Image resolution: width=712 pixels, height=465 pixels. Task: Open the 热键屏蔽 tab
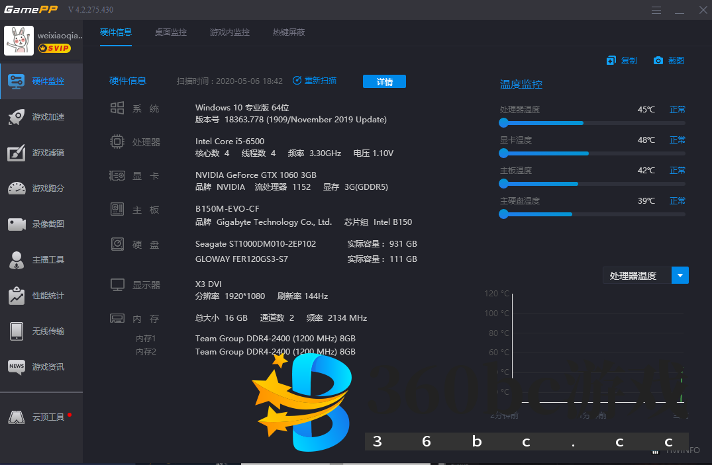click(x=288, y=32)
